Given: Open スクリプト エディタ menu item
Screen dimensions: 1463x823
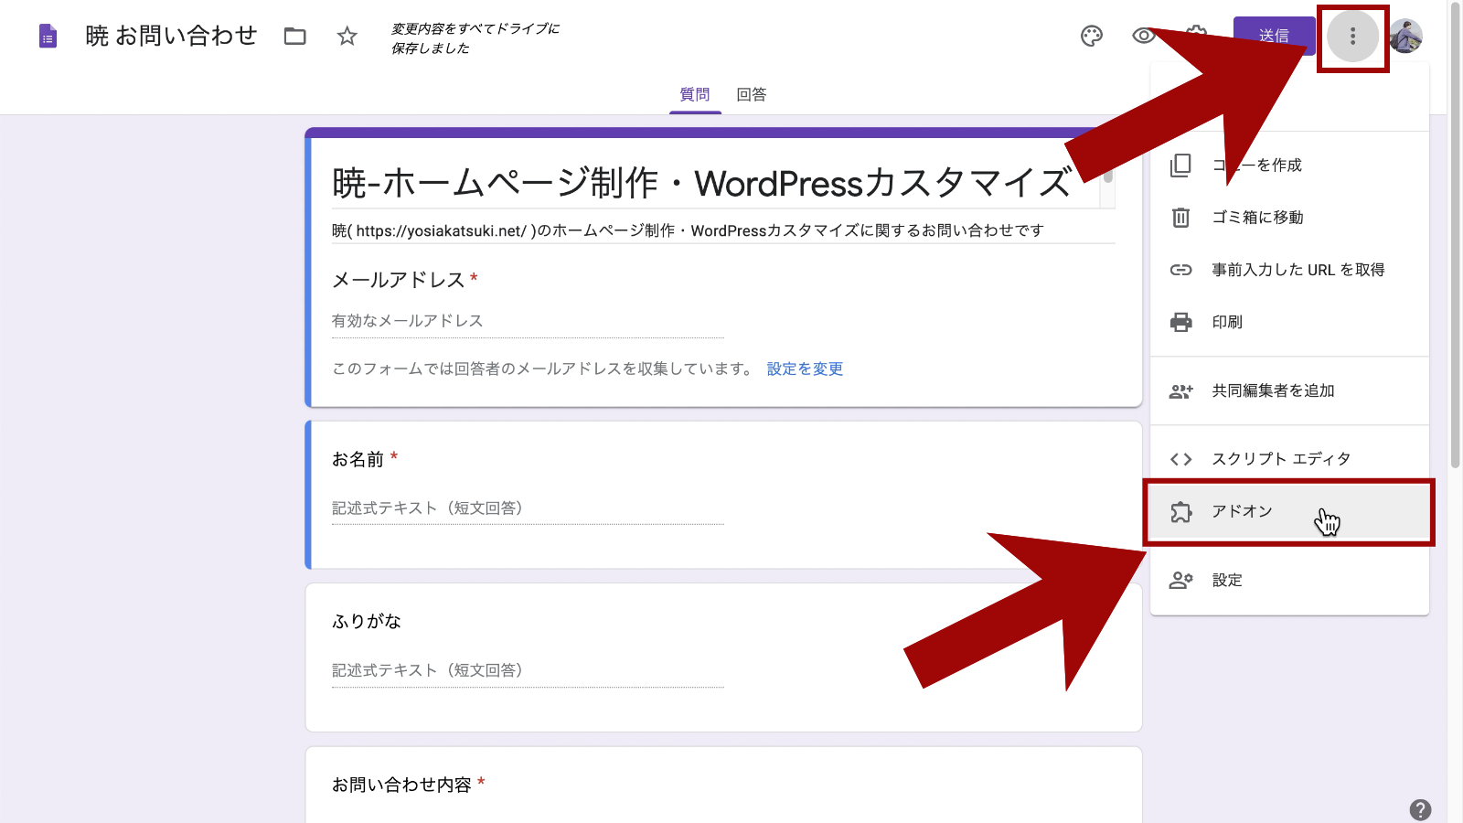Looking at the screenshot, I should tap(1289, 458).
